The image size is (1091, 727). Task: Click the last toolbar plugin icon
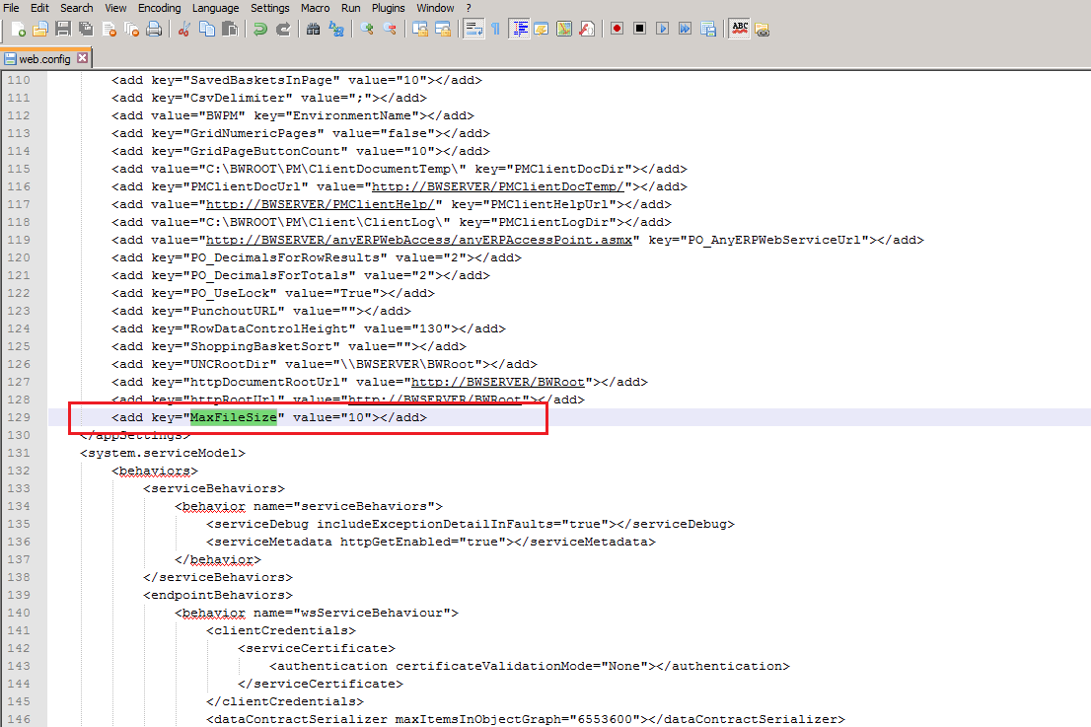[763, 30]
